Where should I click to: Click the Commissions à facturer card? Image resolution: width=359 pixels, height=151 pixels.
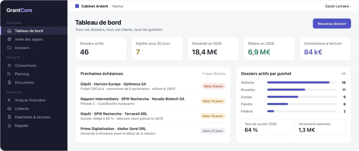(x=325, y=49)
